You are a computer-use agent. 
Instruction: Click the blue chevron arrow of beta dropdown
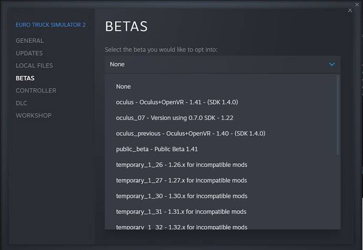tap(332, 64)
